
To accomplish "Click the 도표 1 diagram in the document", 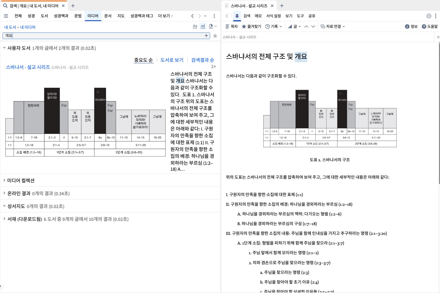I will pyautogui.click(x=330, y=119).
